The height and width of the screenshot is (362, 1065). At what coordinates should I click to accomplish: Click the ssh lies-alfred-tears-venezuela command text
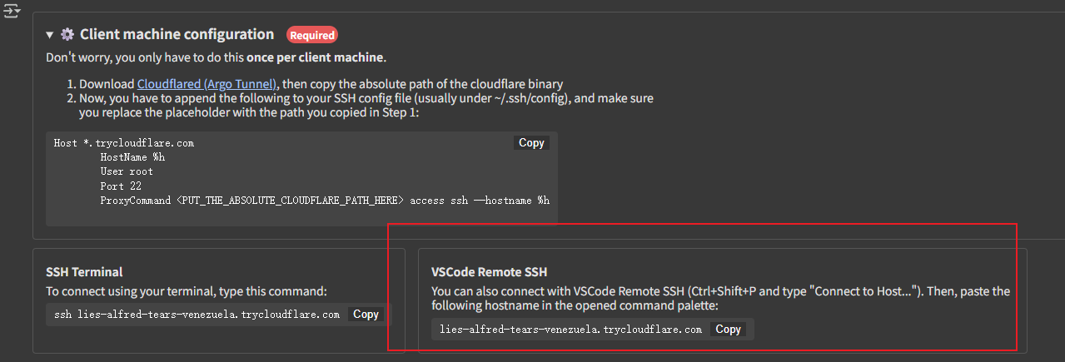pyautogui.click(x=197, y=315)
